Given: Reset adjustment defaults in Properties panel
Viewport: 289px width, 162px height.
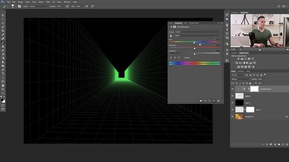Looking at the screenshot, I should pyautogui.click(x=210, y=101).
